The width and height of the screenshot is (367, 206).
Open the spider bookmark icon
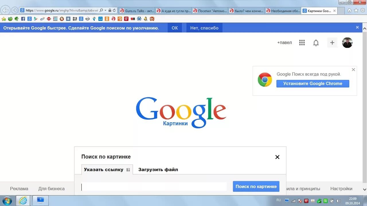[x=139, y=19]
